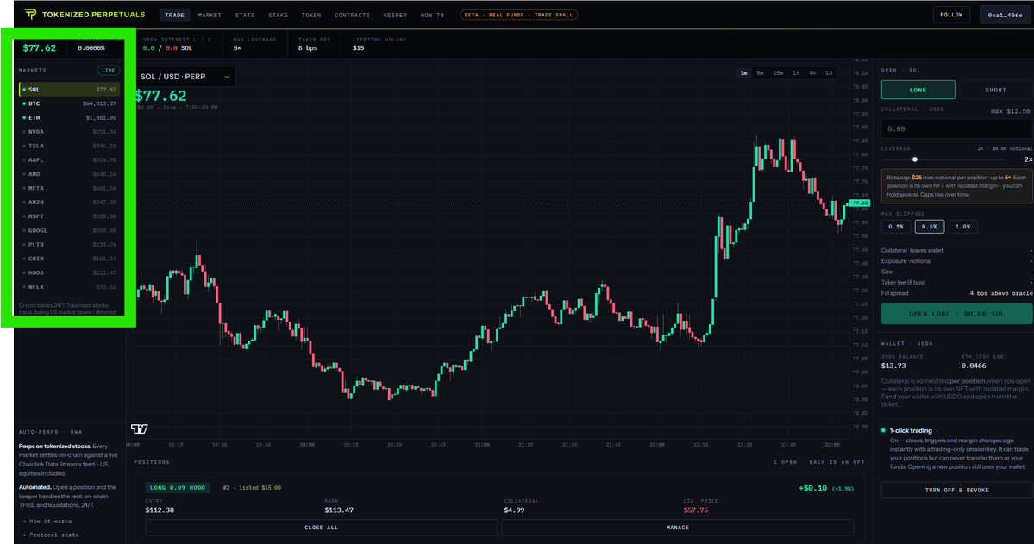This screenshot has height=544, width=1034.
Task: Click the LIVE badge in Markets
Action: [108, 70]
